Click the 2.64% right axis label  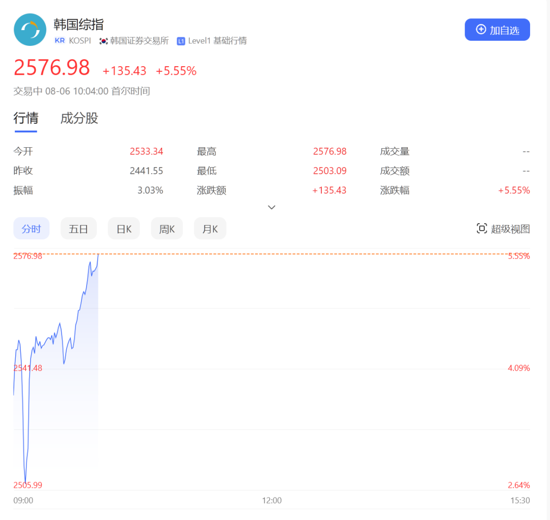pos(519,485)
